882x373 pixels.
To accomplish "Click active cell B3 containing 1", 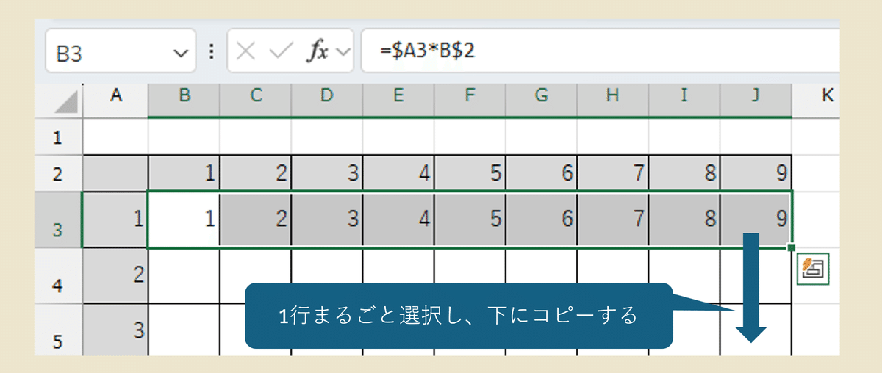I will (184, 220).
